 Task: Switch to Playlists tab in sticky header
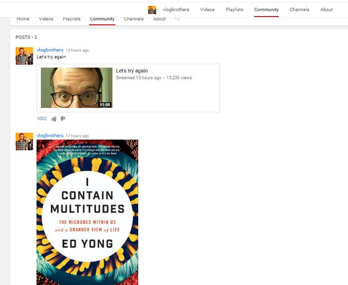click(235, 10)
